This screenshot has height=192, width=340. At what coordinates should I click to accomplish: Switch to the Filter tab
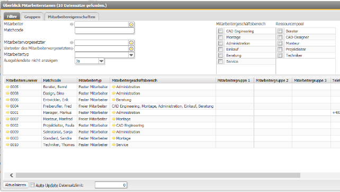tap(12, 17)
